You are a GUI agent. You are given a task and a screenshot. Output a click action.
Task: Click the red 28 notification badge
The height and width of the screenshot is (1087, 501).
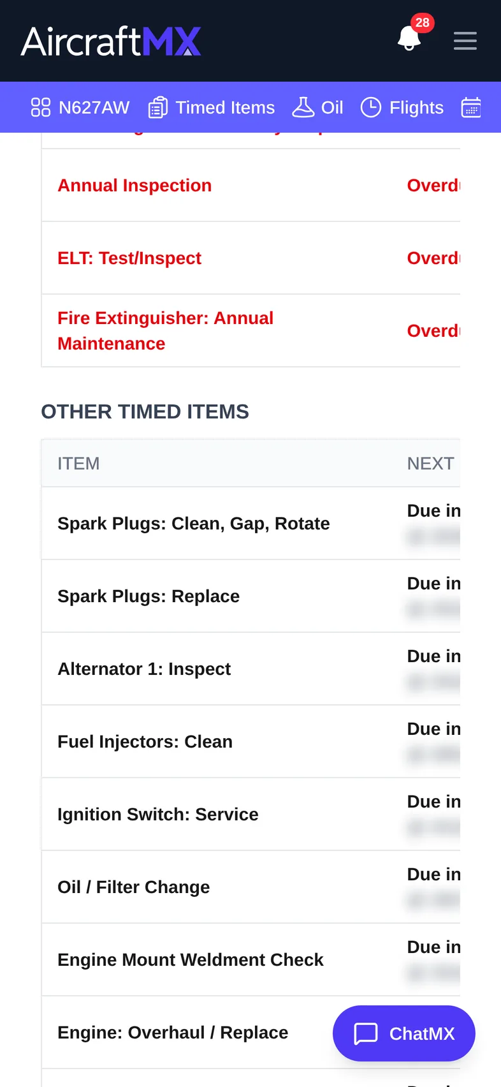(423, 23)
